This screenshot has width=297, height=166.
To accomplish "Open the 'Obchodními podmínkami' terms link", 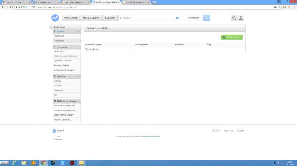I will (151, 137).
